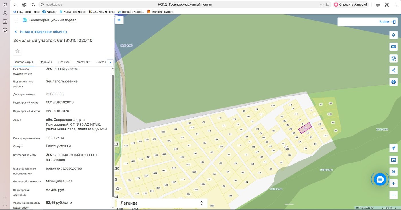Switch to the Состав tab
This screenshot has width=401, height=210.
(x=101, y=62)
